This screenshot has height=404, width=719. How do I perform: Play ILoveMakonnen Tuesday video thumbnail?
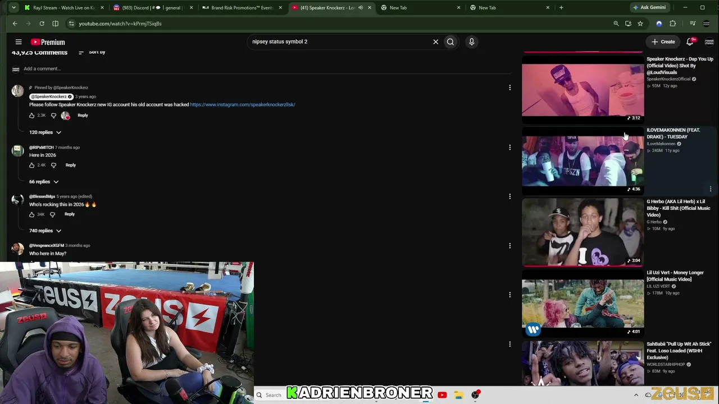(x=583, y=160)
